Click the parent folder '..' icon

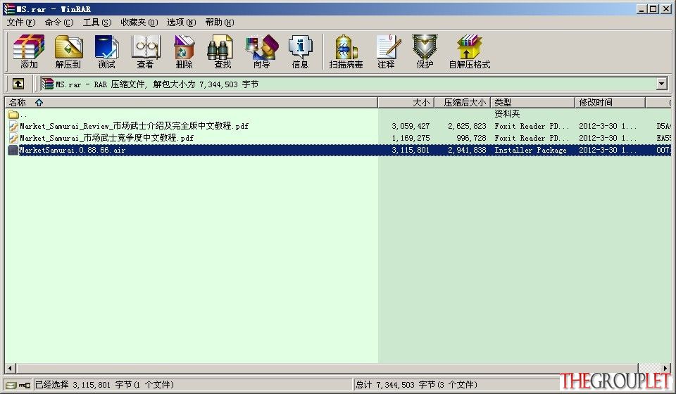pos(13,114)
